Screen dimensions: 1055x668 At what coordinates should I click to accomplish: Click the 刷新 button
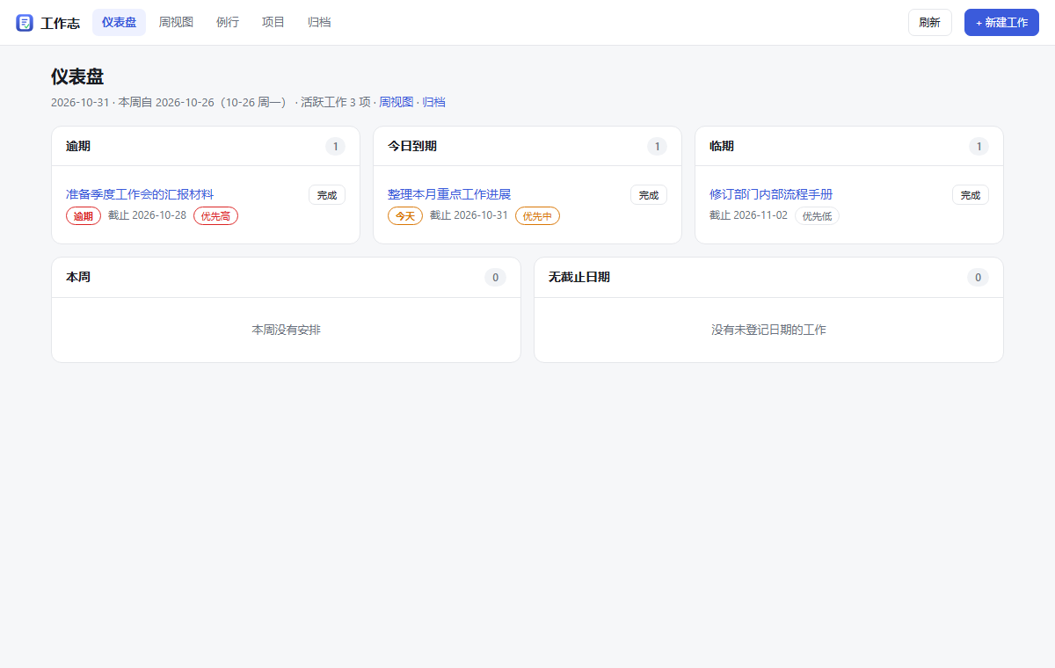(x=930, y=22)
